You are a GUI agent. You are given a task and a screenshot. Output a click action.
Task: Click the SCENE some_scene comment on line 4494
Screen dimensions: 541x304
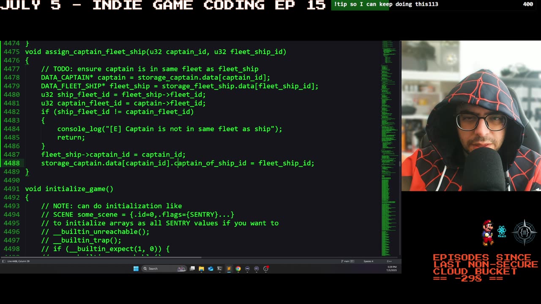click(137, 214)
